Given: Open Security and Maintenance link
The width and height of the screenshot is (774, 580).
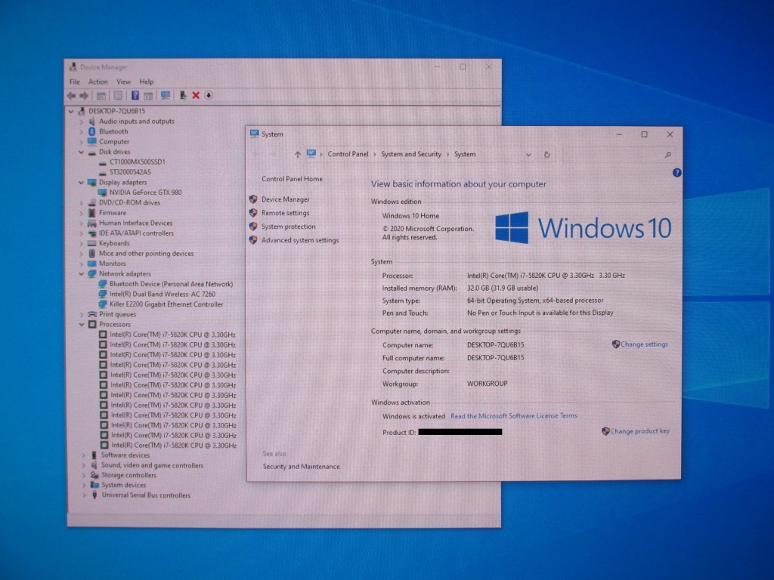Looking at the screenshot, I should (x=301, y=467).
